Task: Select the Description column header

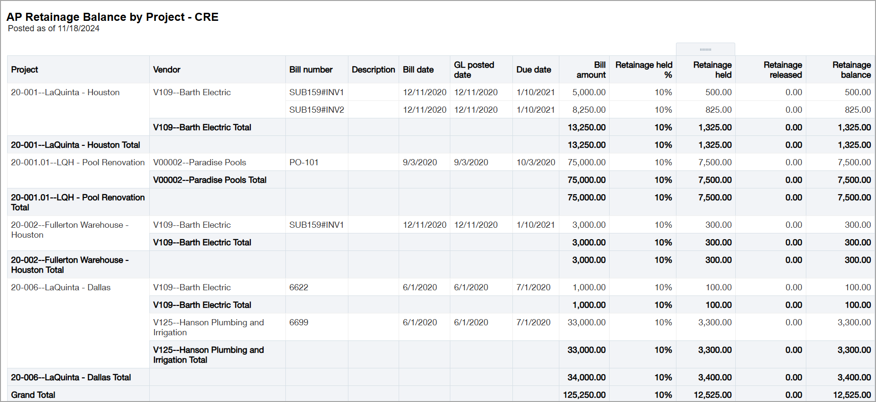Action: click(373, 70)
